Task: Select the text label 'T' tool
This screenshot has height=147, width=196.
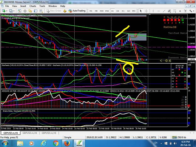Action: tap(185, 11)
